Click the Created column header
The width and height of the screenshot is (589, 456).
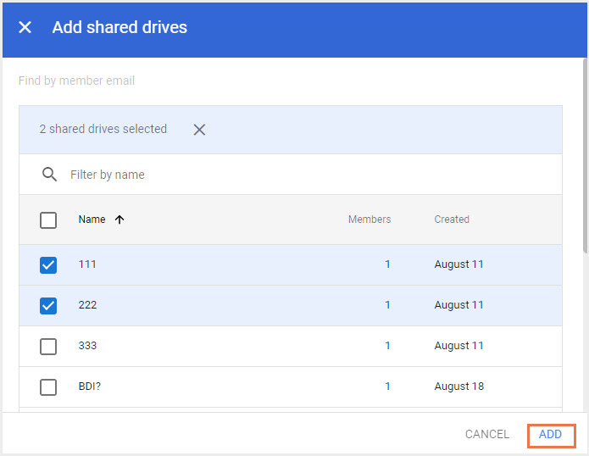[452, 220]
